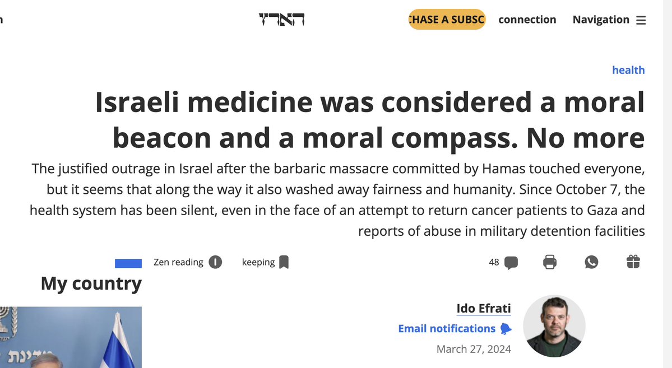The height and width of the screenshot is (368, 672).
Task: Open the comments speech bubble icon
Action: point(511,263)
